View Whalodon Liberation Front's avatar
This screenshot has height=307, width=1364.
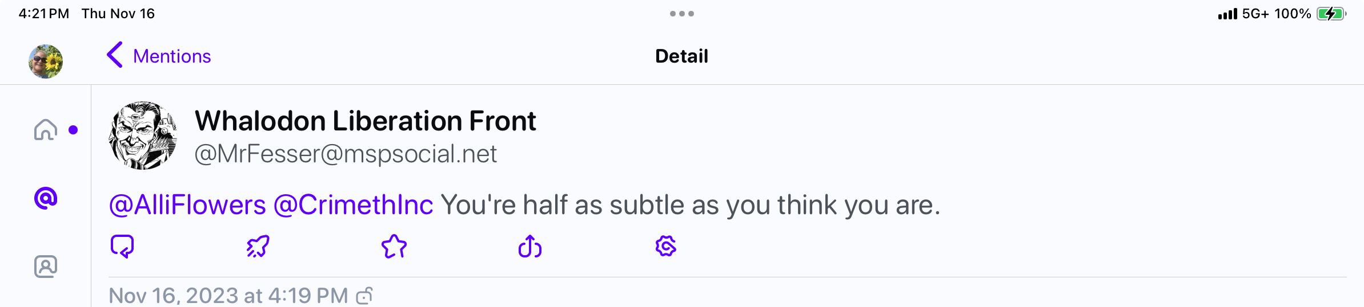143,136
